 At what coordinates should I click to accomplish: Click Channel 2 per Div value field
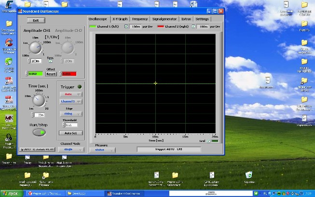(x=203, y=27)
